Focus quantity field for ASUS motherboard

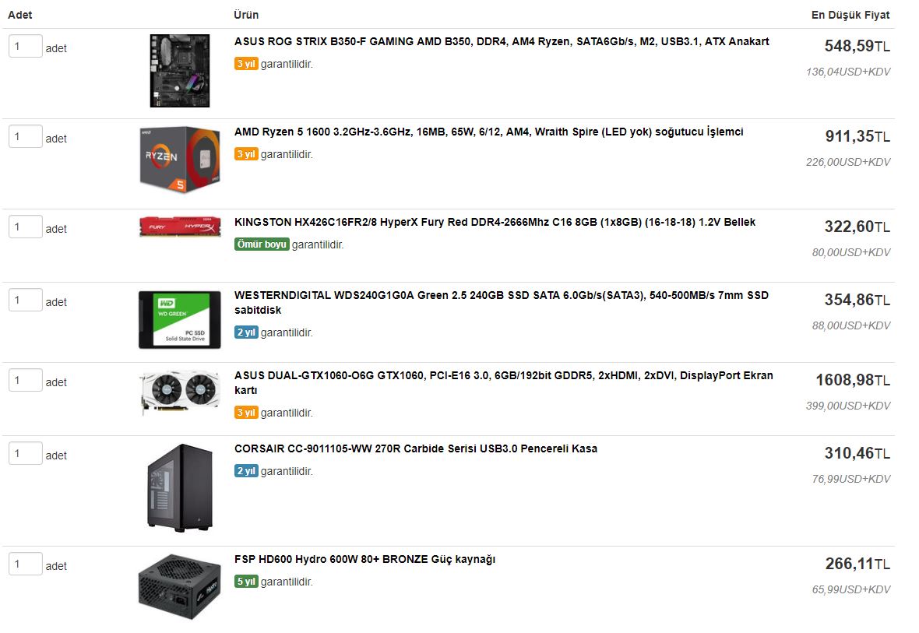[x=25, y=46]
